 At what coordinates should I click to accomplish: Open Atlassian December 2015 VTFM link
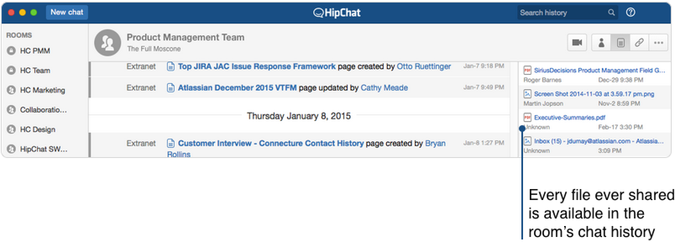point(237,88)
